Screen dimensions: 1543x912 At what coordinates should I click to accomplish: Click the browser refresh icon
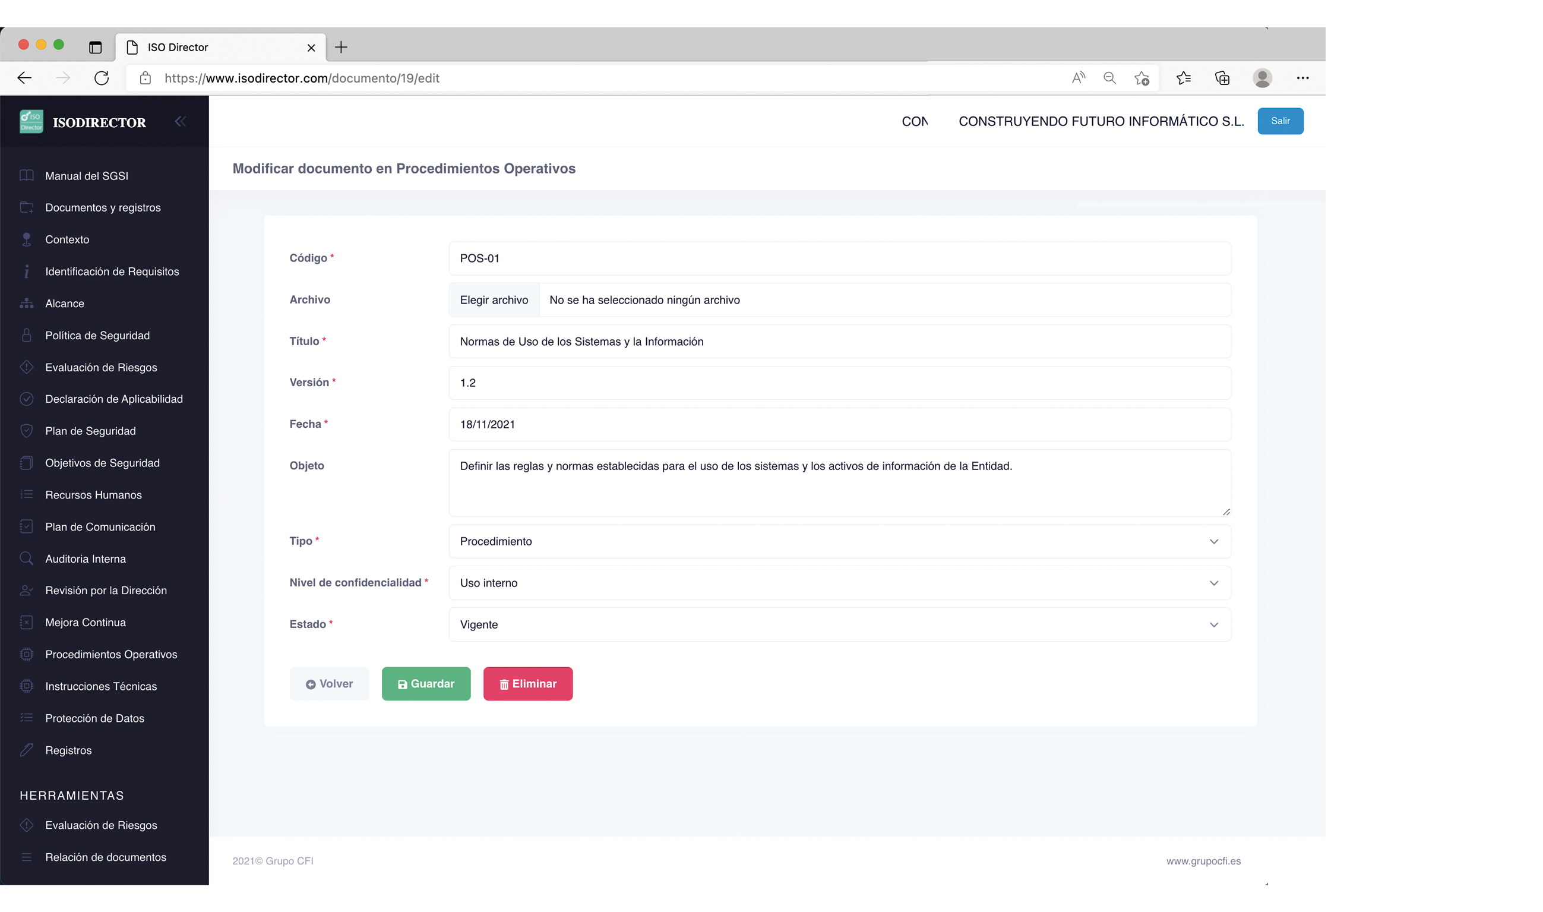coord(102,78)
